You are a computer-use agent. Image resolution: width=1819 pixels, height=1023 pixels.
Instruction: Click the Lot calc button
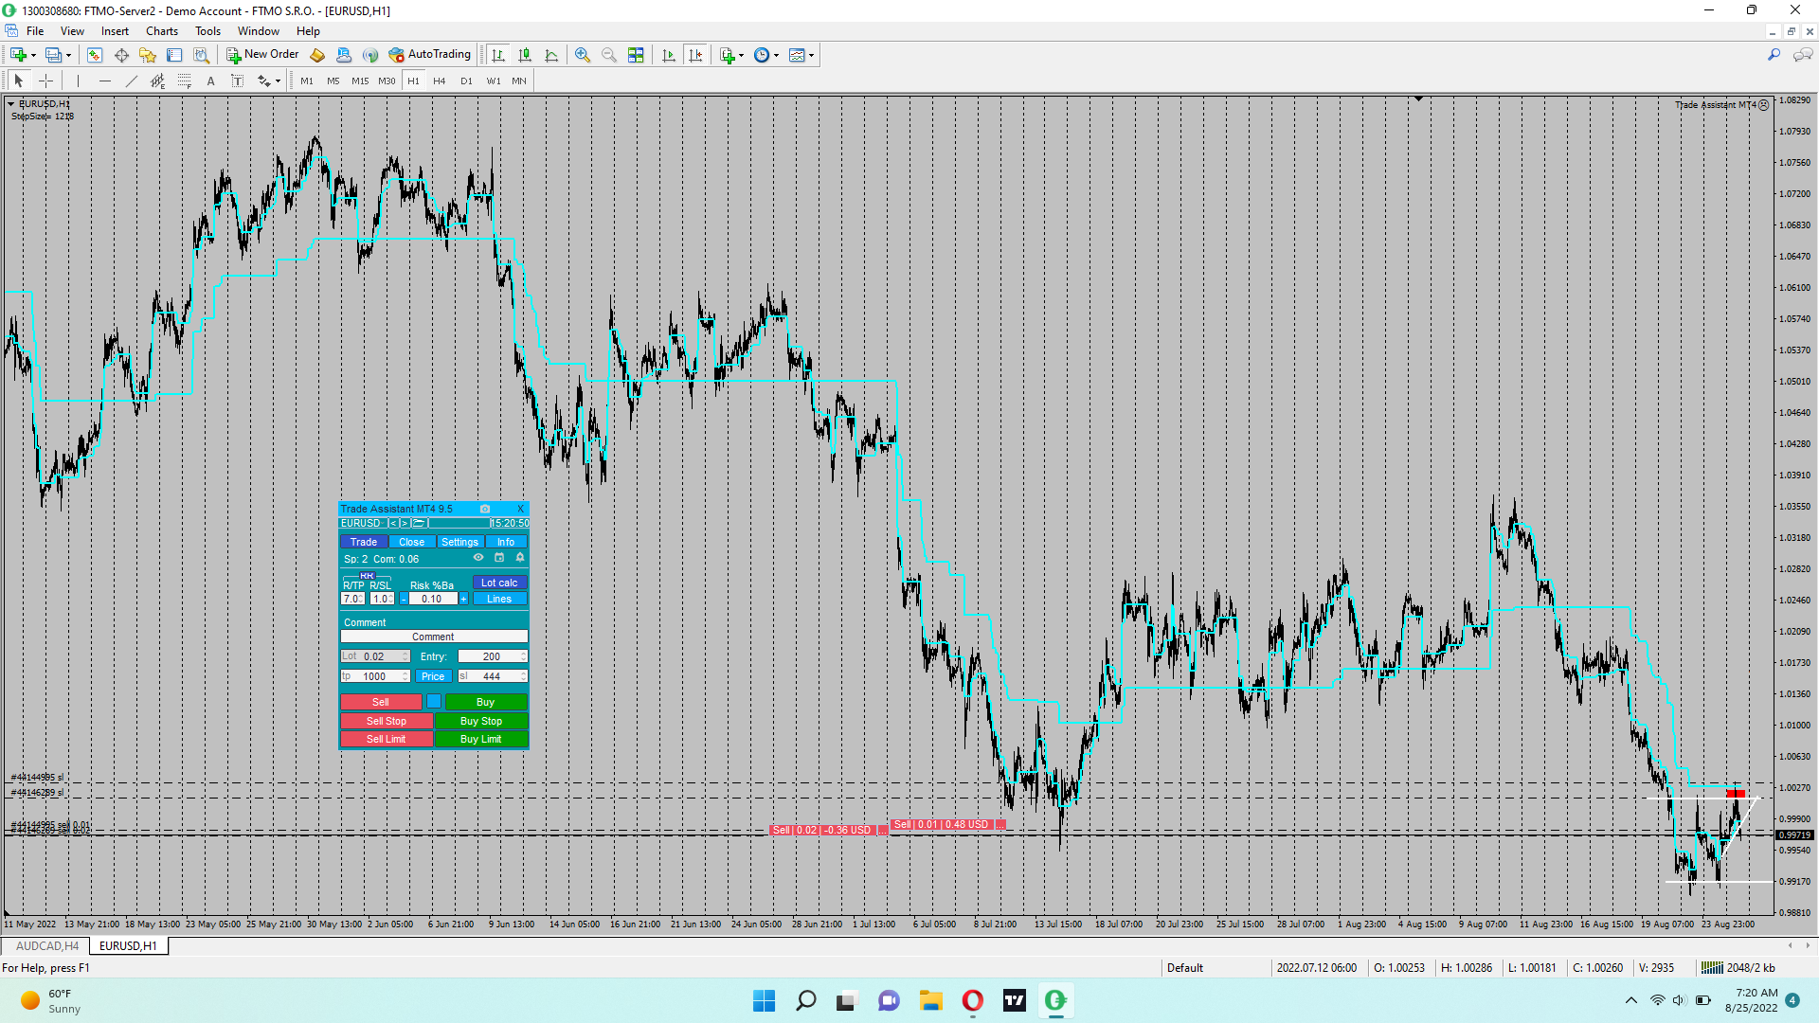tap(499, 583)
